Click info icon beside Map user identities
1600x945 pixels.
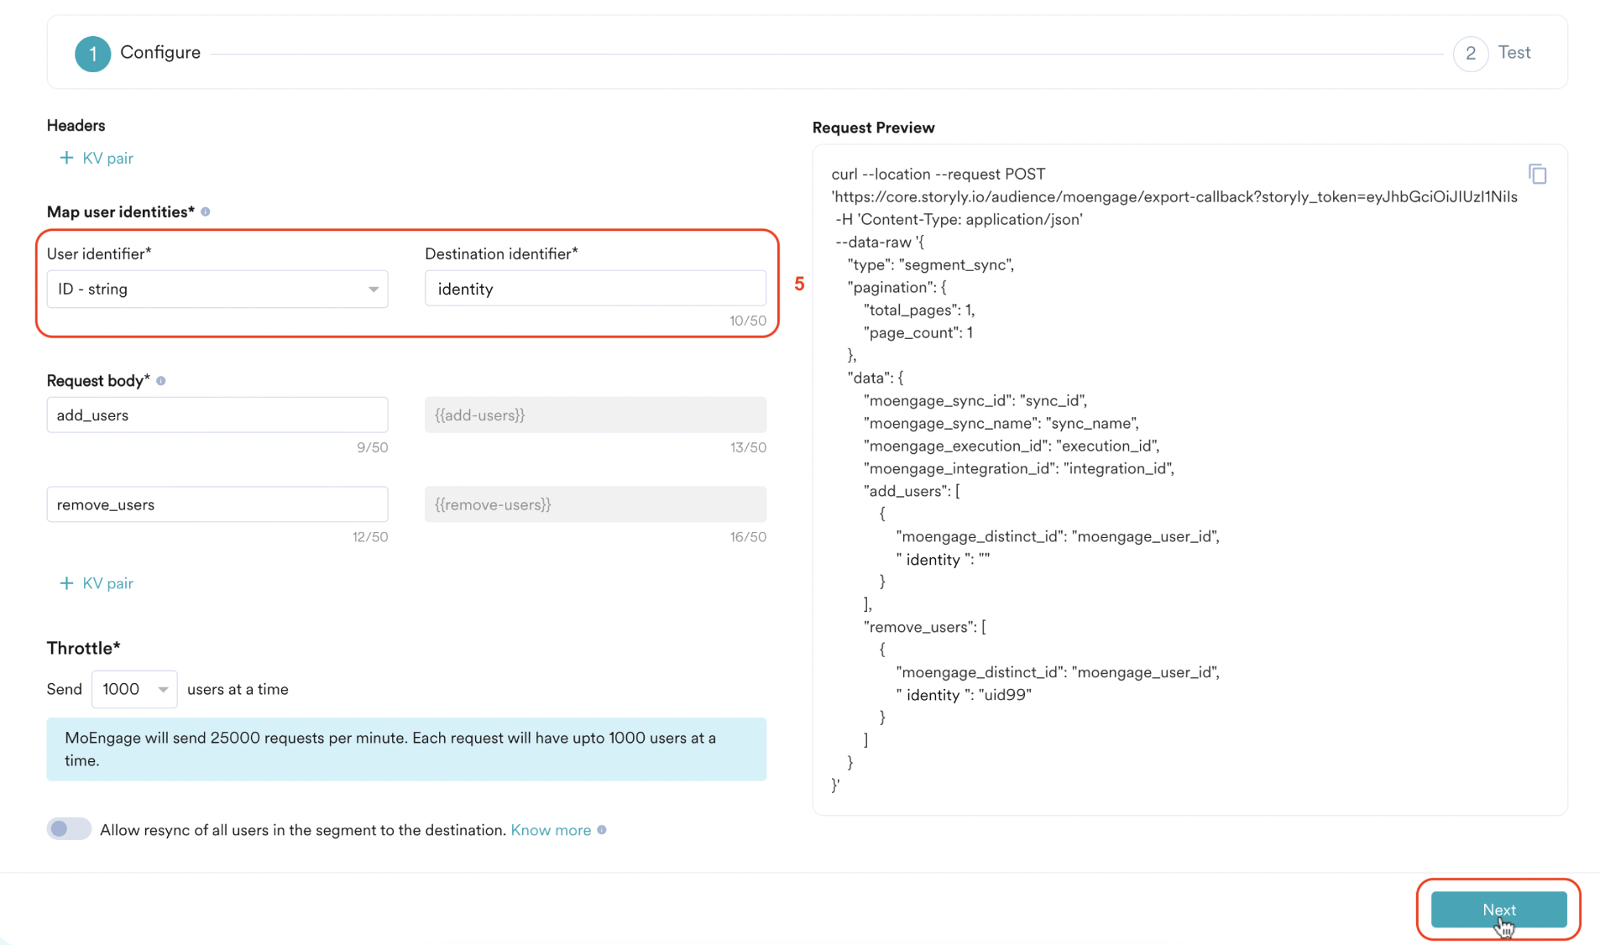click(206, 211)
